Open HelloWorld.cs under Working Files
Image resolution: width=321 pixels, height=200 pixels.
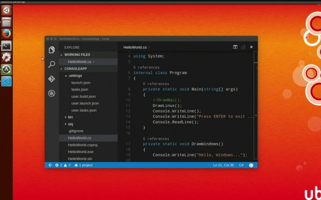pyautogui.click(x=88, y=62)
